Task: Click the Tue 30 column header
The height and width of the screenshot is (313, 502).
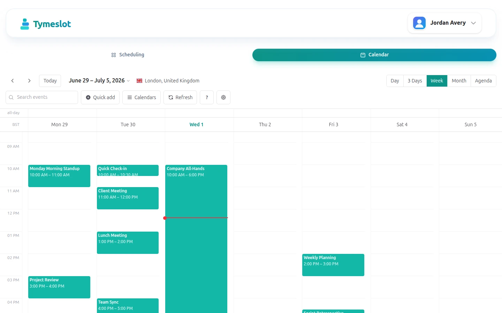Action: point(128,125)
